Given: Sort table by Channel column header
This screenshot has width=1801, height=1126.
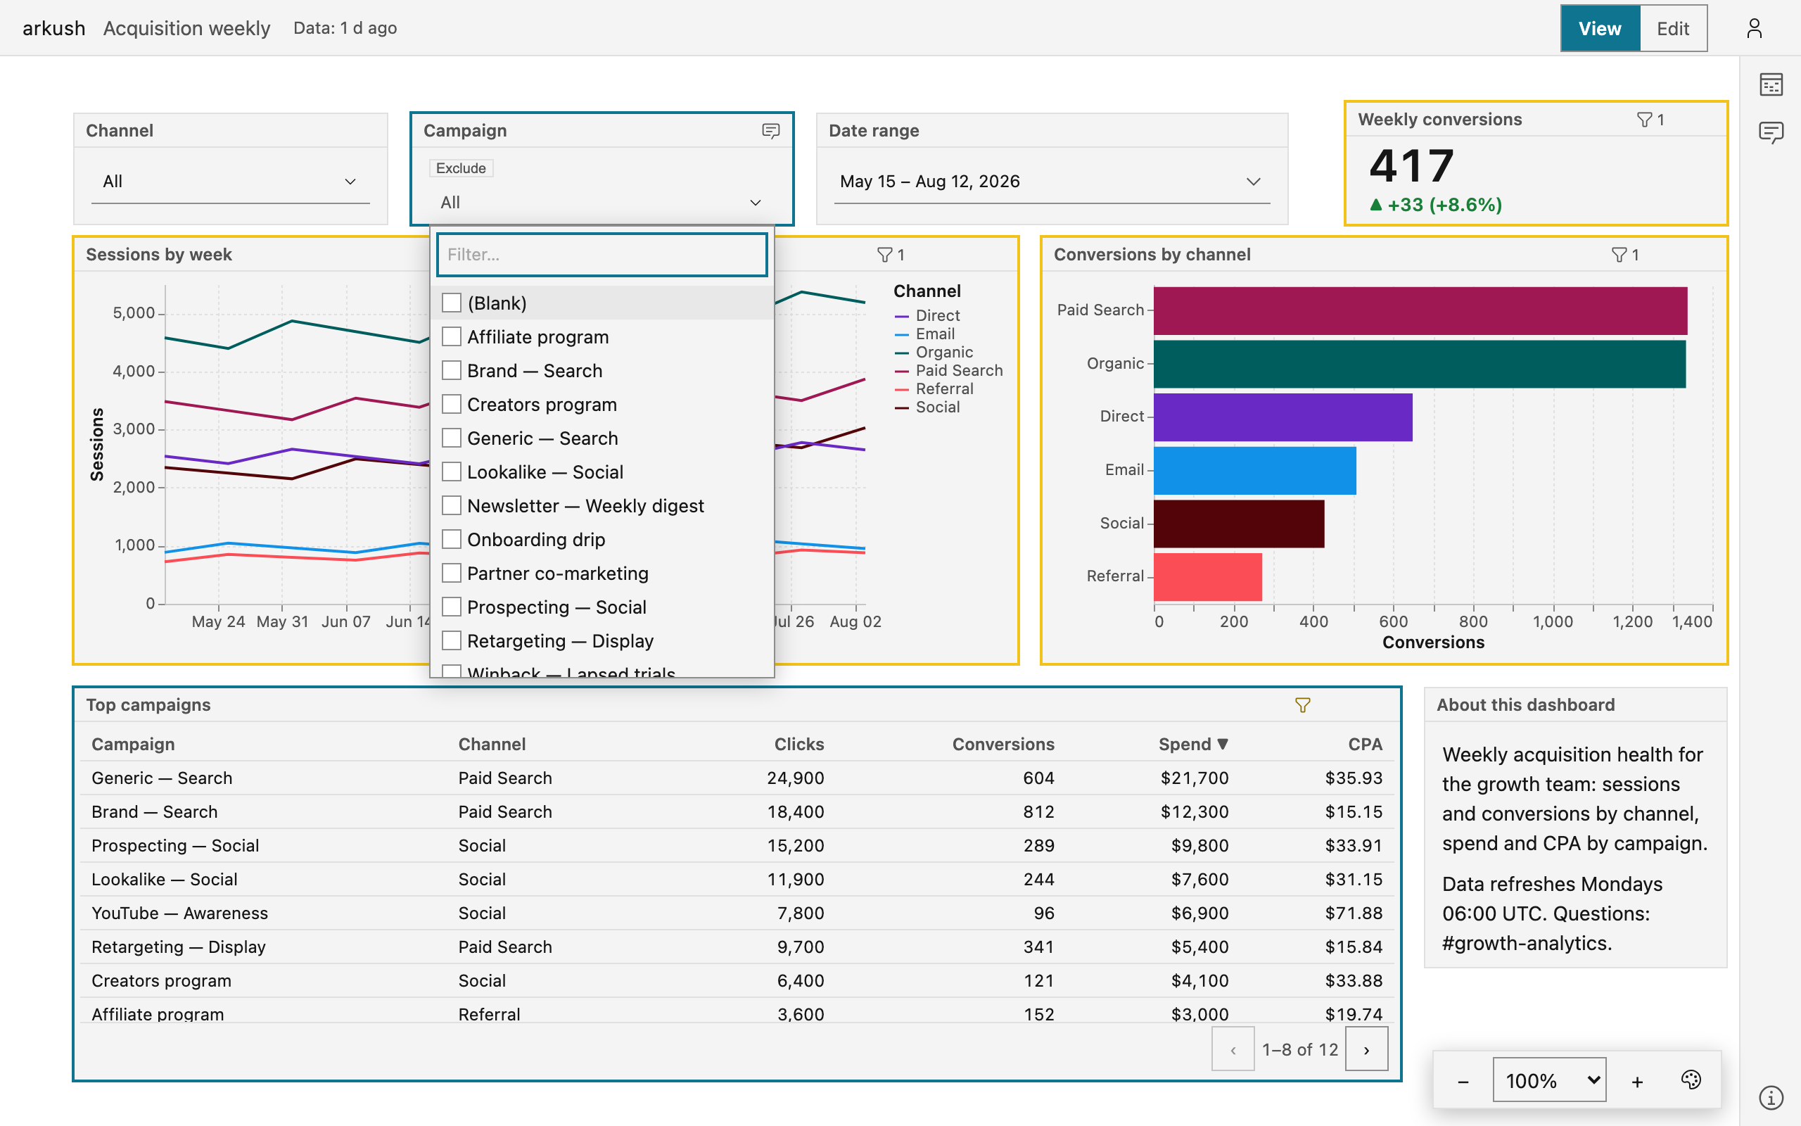Looking at the screenshot, I should tap(492, 744).
